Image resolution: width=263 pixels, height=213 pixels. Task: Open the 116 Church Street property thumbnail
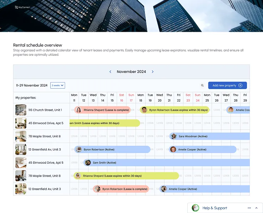pos(21,110)
